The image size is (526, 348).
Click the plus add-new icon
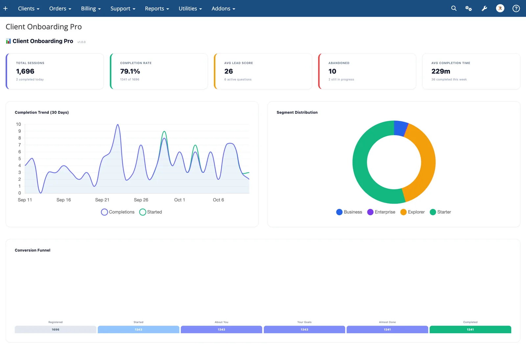click(5, 9)
